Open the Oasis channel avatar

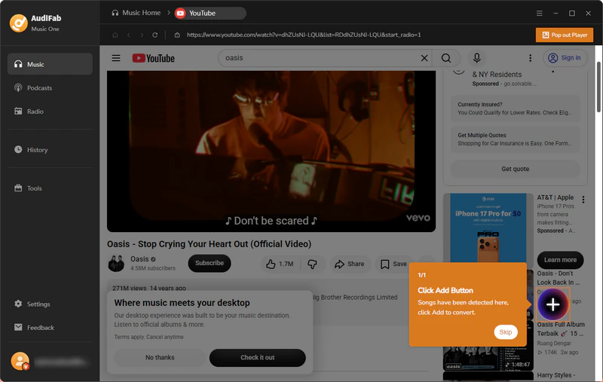116,263
